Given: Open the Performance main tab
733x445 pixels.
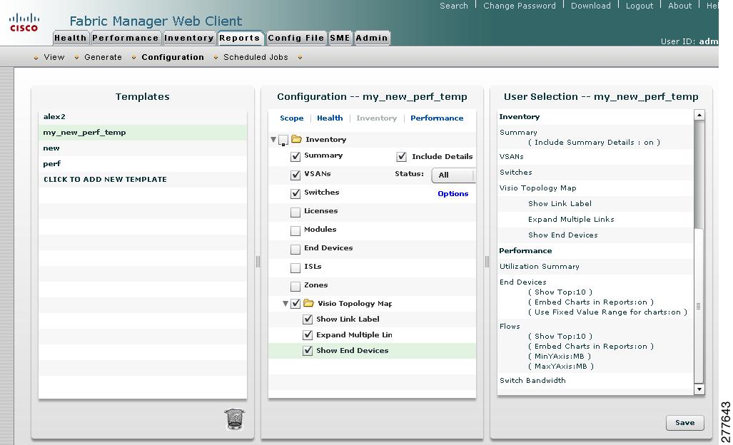Looking at the screenshot, I should click(126, 38).
